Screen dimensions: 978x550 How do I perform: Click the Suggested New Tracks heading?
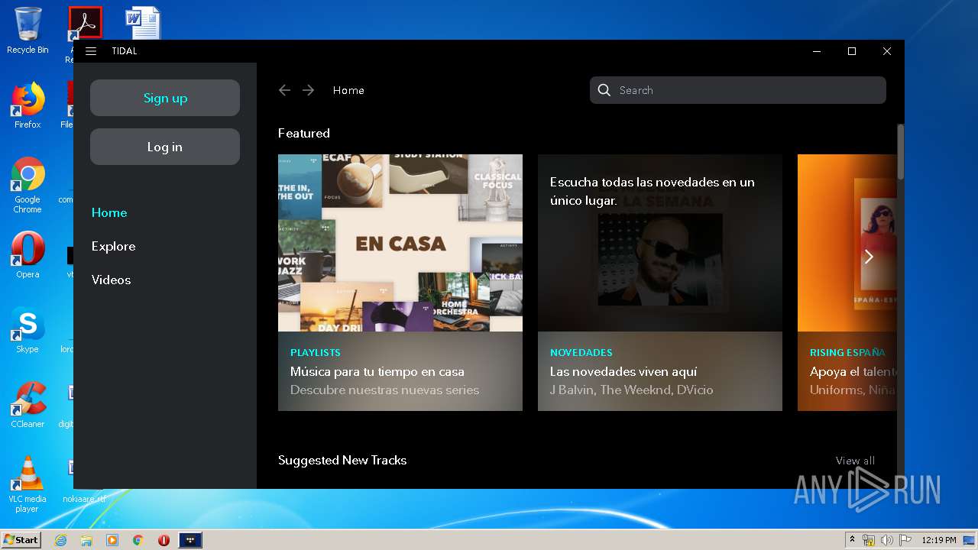coord(342,460)
